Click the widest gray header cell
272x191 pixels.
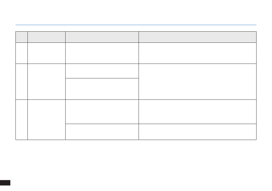click(x=198, y=37)
